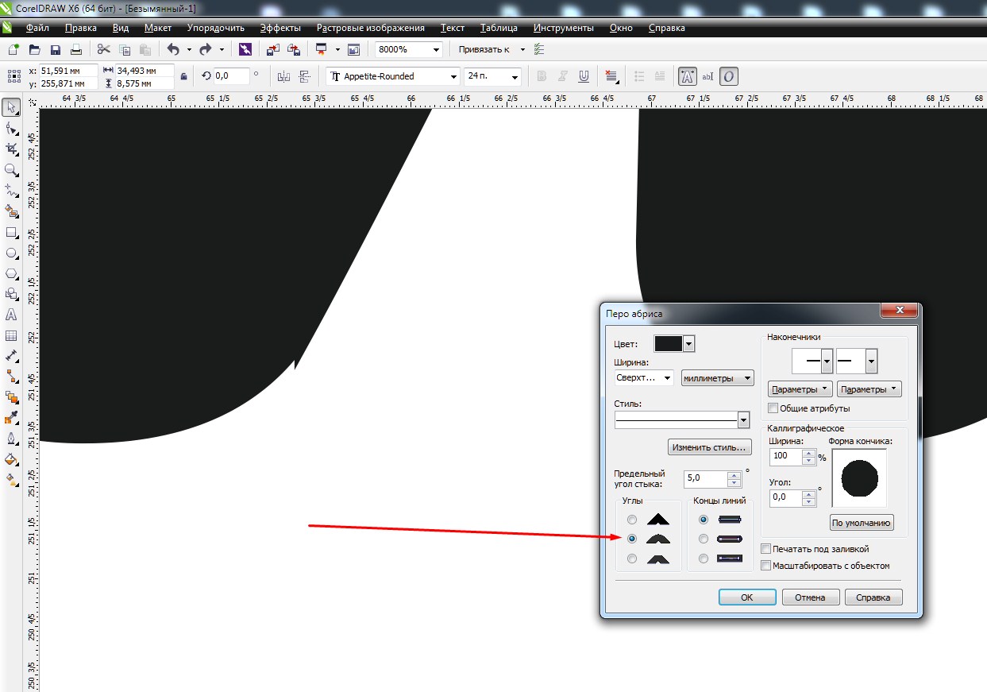Open the zoom level 8000% dropdown
The width and height of the screenshot is (987, 692).
(x=436, y=49)
